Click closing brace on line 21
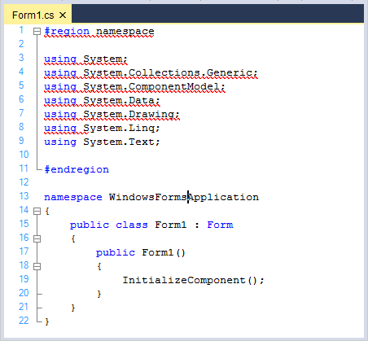368x341 pixels. 73,308
